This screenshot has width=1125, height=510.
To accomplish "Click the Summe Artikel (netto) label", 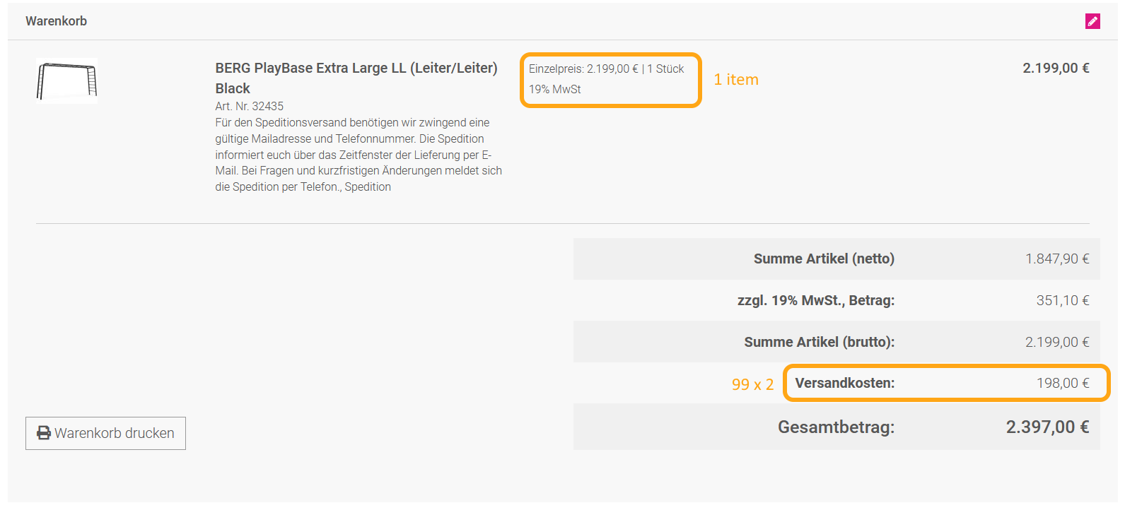I will [x=823, y=259].
